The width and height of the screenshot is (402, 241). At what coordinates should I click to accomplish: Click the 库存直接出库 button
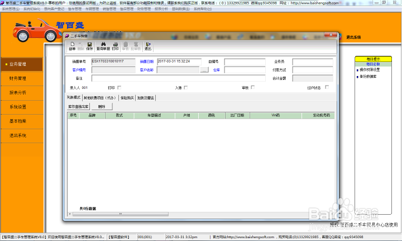78,106
